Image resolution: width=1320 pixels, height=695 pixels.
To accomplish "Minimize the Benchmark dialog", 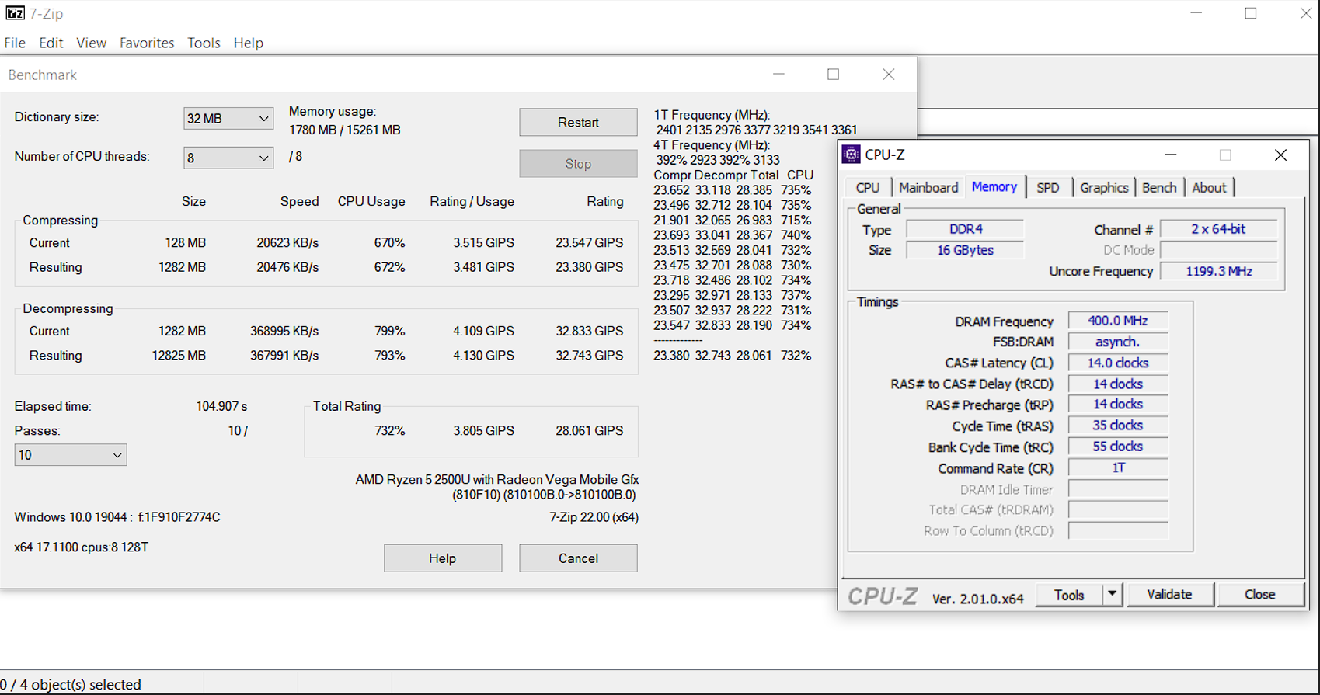I will pyautogui.click(x=779, y=75).
